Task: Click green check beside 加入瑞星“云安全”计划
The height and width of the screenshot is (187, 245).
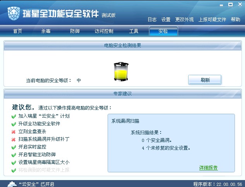Action: pos(14,116)
